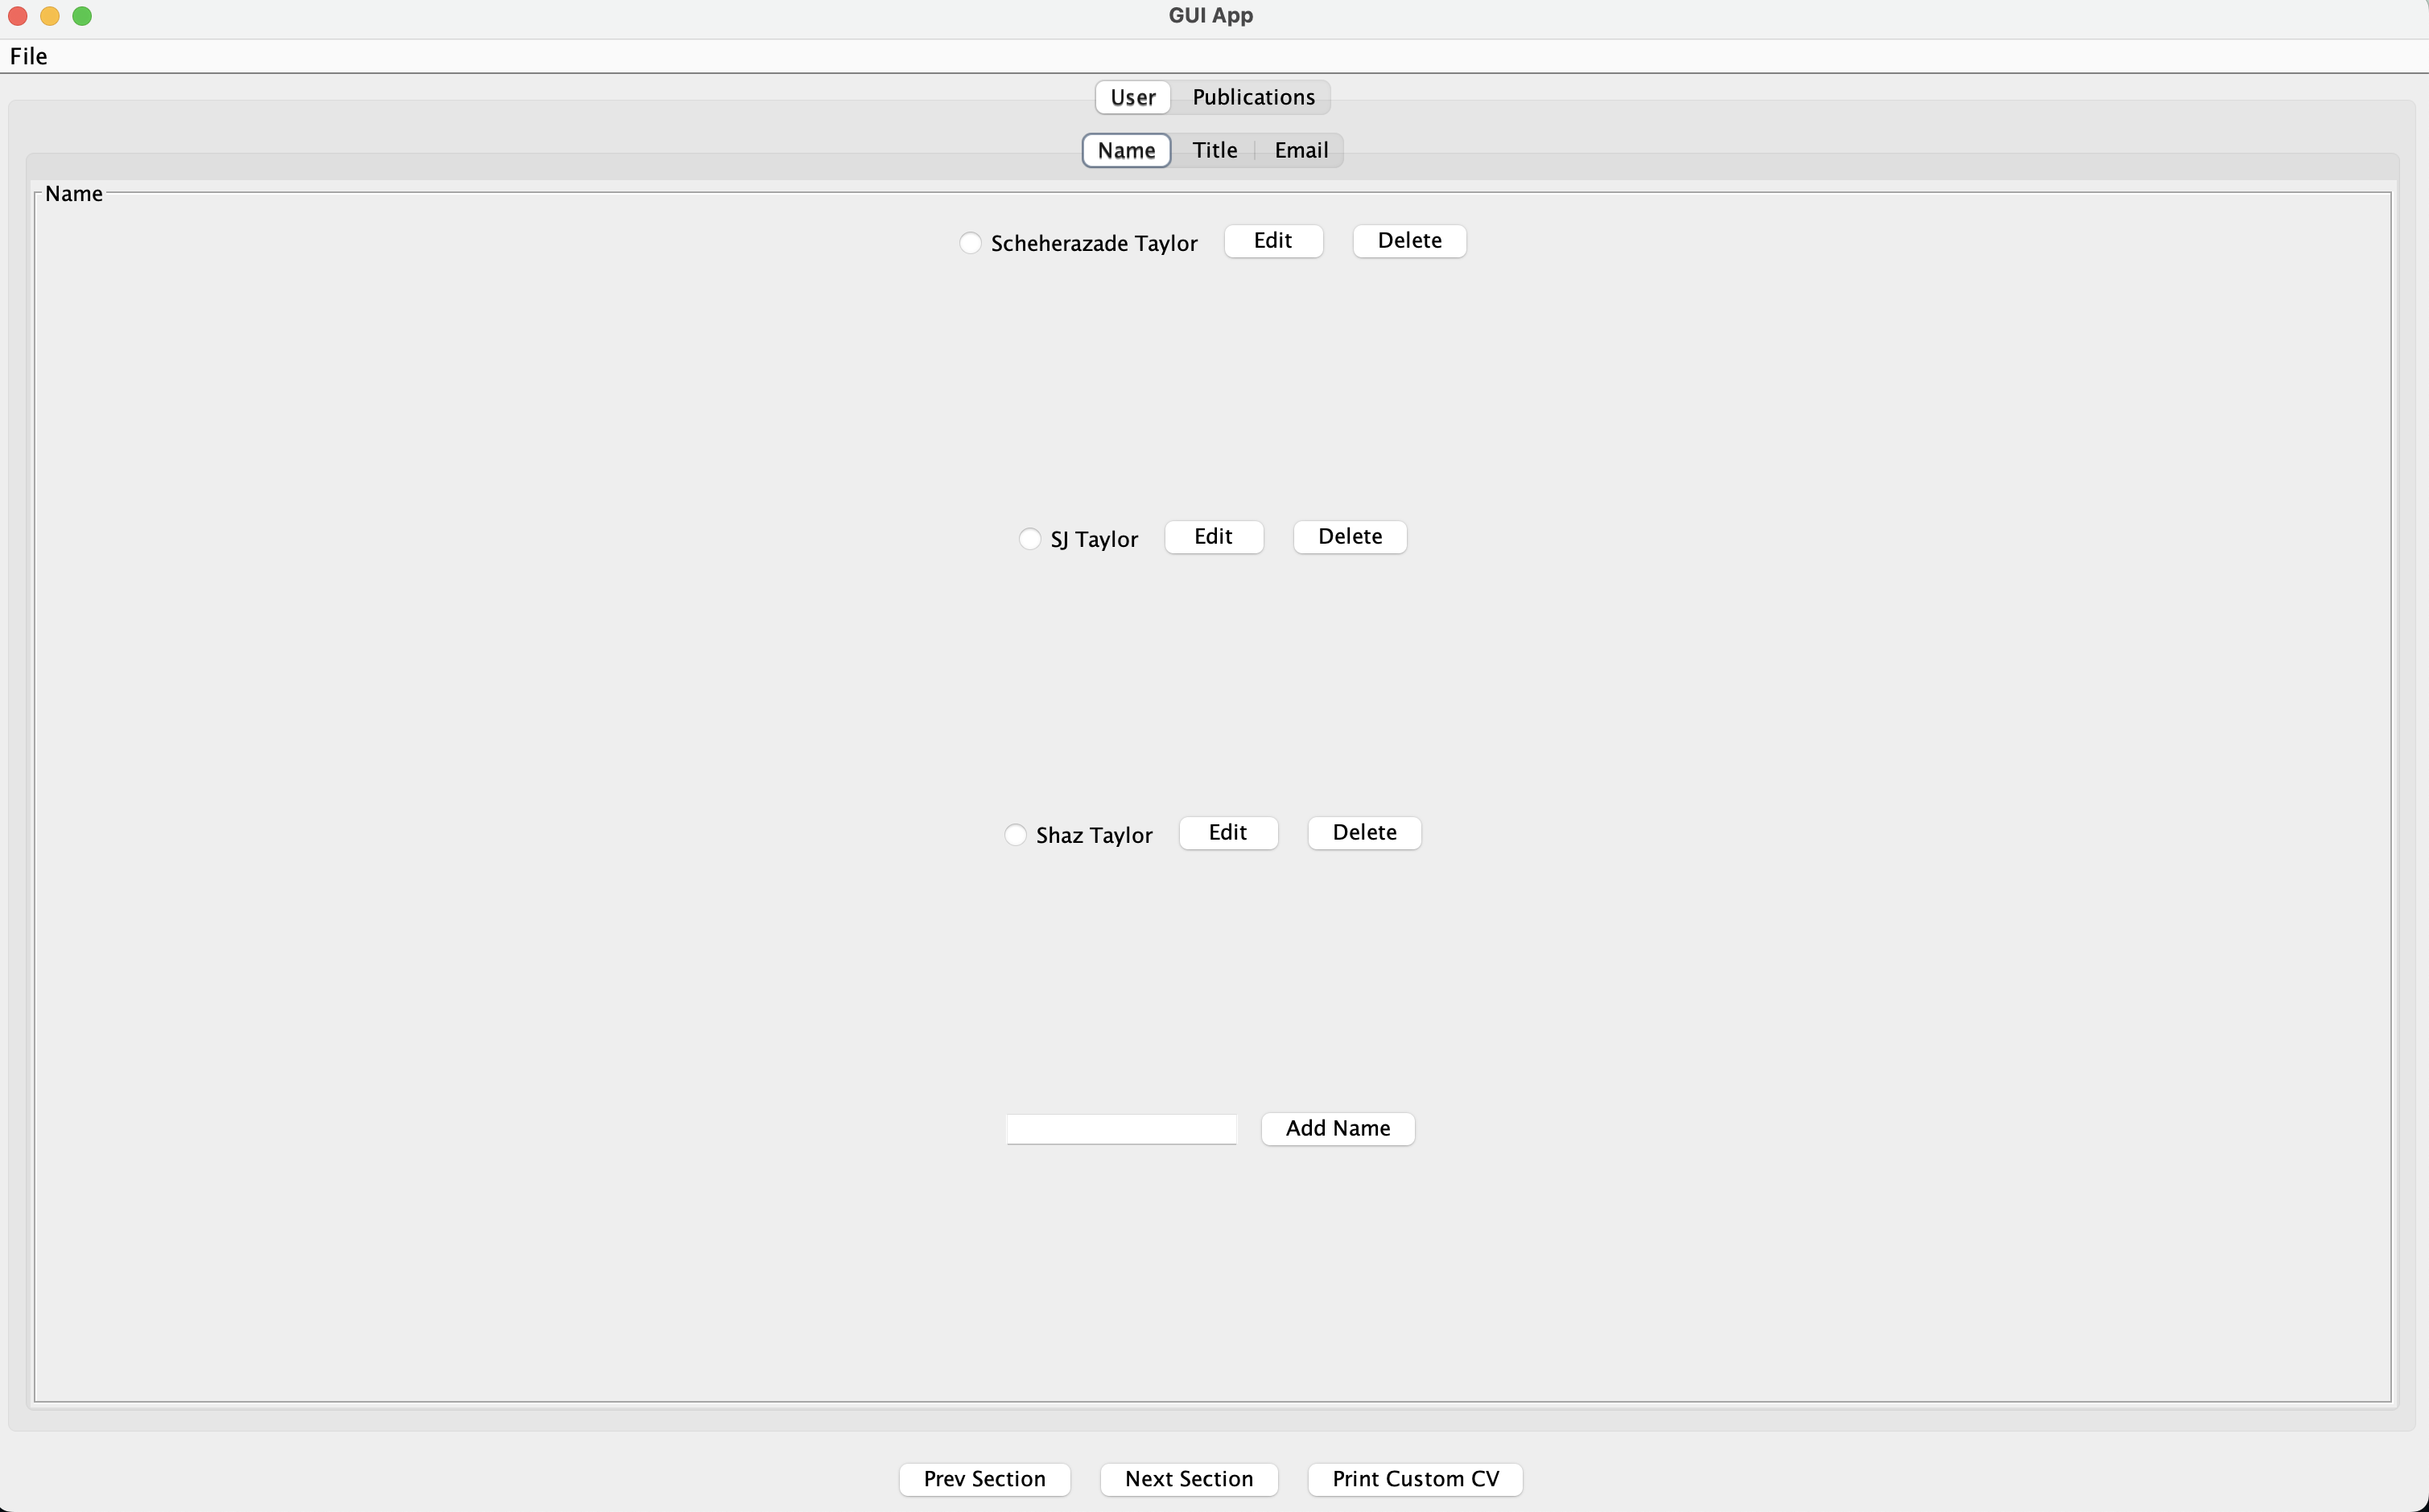Viewport: 2429px width, 1512px height.
Task: Select the Name sort button
Action: (1128, 150)
